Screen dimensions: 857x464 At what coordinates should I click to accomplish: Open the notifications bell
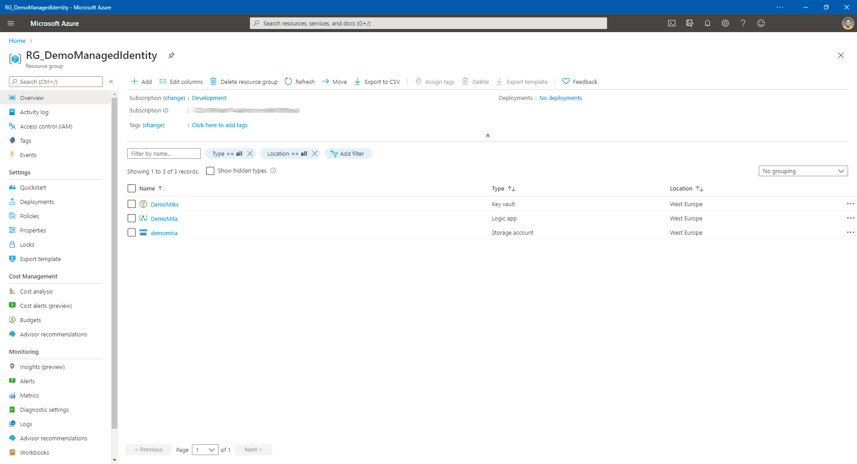pos(707,23)
